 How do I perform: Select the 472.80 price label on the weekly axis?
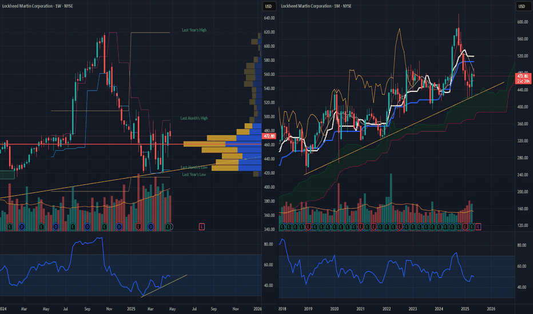click(269, 136)
